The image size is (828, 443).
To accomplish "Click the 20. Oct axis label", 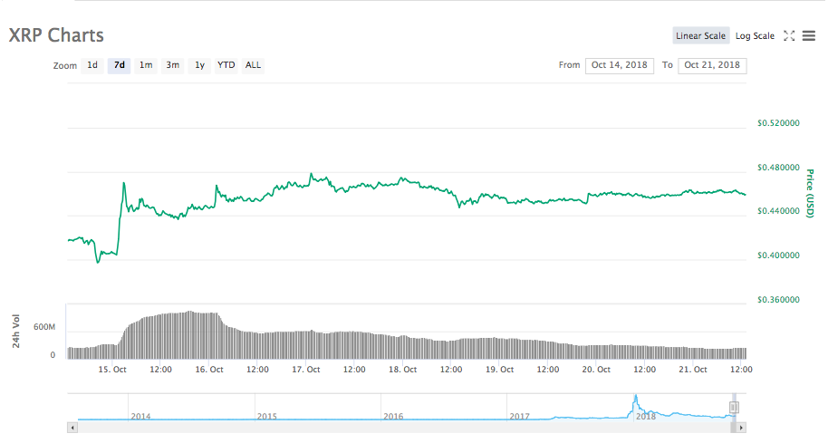I will tap(596, 370).
